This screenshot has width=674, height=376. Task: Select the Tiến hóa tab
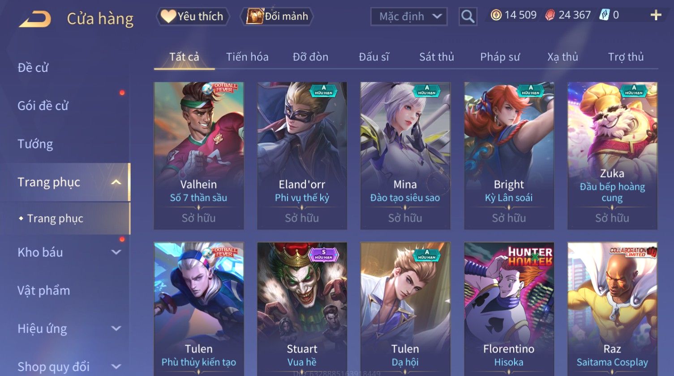pos(247,57)
